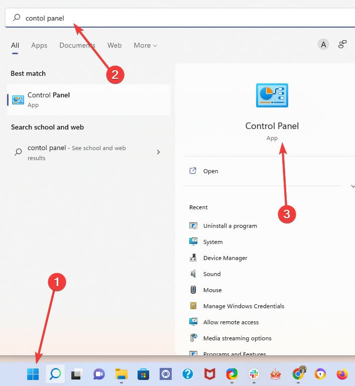This screenshot has height=386, width=355.
Task: Open Uninstall a program
Action: point(230,226)
